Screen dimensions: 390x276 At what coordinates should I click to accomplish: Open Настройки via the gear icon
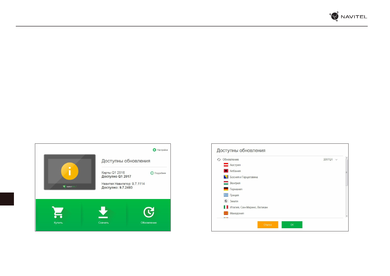pyautogui.click(x=155, y=150)
